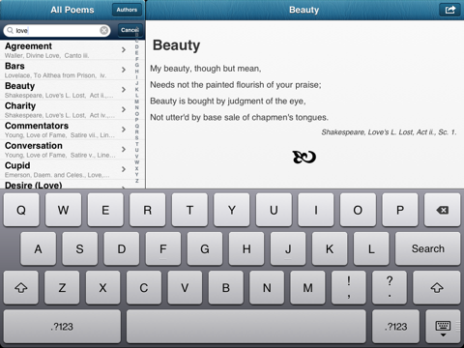Tap the magnifying glass search icon
The image size is (464, 348).
pos(11,30)
